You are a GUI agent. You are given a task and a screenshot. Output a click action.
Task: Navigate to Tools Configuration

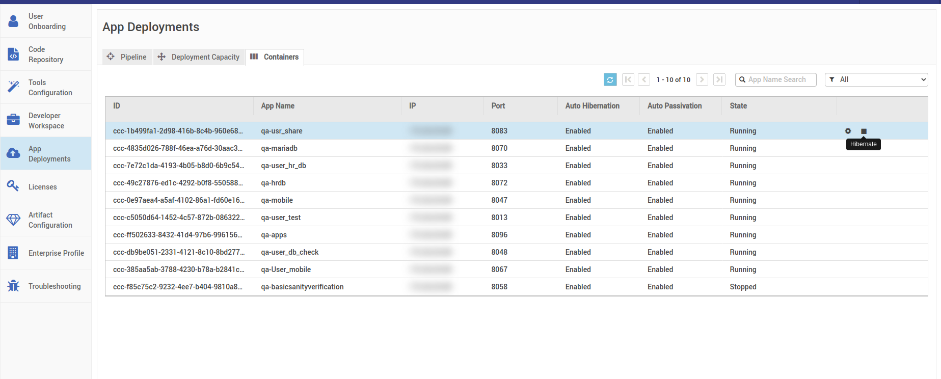pyautogui.click(x=46, y=88)
